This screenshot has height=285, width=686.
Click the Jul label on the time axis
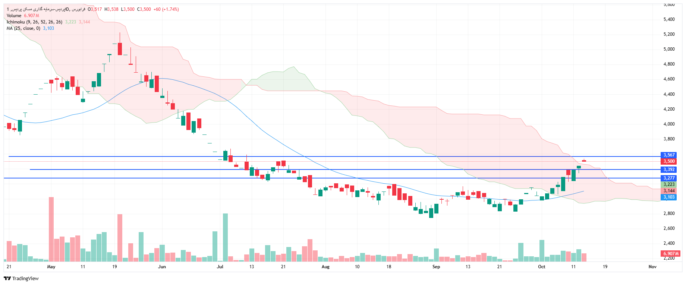click(220, 267)
